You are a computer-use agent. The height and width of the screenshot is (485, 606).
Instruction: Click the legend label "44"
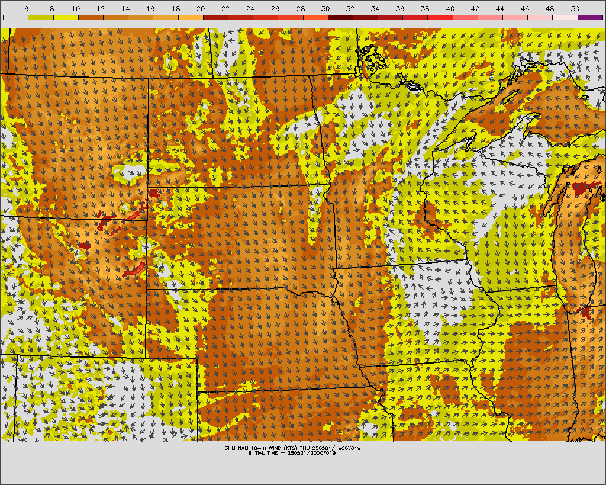tap(499, 9)
